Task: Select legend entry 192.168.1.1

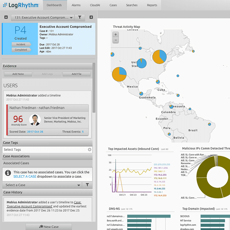Action: pyautogui.click(x=159, y=171)
